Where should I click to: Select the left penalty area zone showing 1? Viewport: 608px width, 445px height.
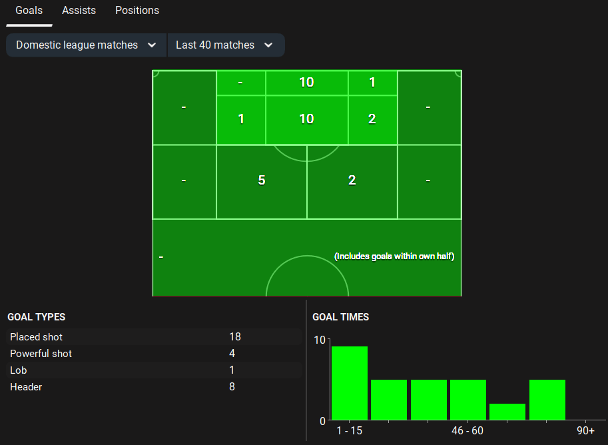(241, 119)
